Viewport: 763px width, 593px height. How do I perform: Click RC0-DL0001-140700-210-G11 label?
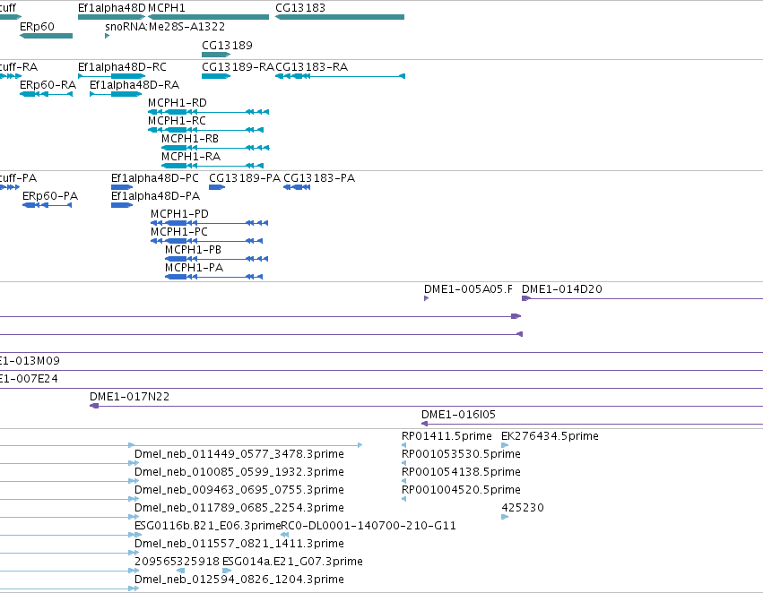(x=368, y=526)
